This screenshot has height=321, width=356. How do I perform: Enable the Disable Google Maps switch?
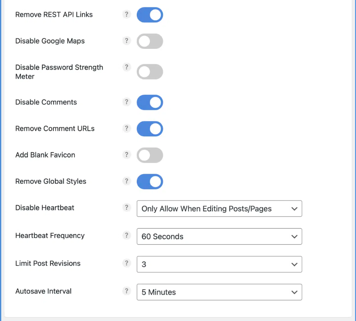coord(150,41)
